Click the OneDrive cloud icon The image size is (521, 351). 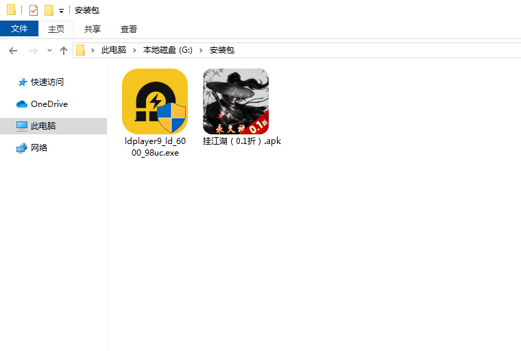[x=22, y=104]
